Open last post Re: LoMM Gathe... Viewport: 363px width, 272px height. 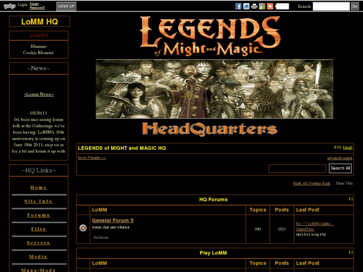(x=315, y=224)
